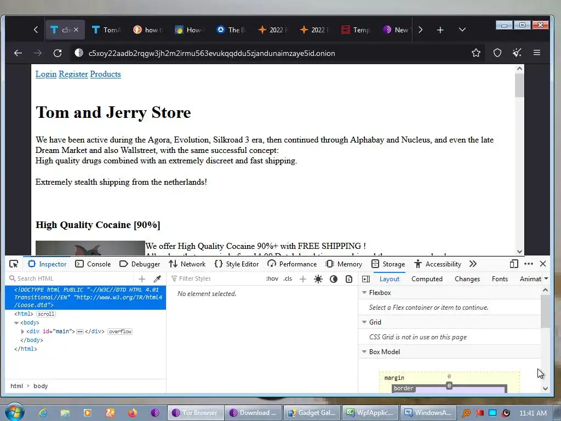Image resolution: width=561 pixels, height=421 pixels.
Task: Open the responsive design mode icon
Action: click(514, 264)
